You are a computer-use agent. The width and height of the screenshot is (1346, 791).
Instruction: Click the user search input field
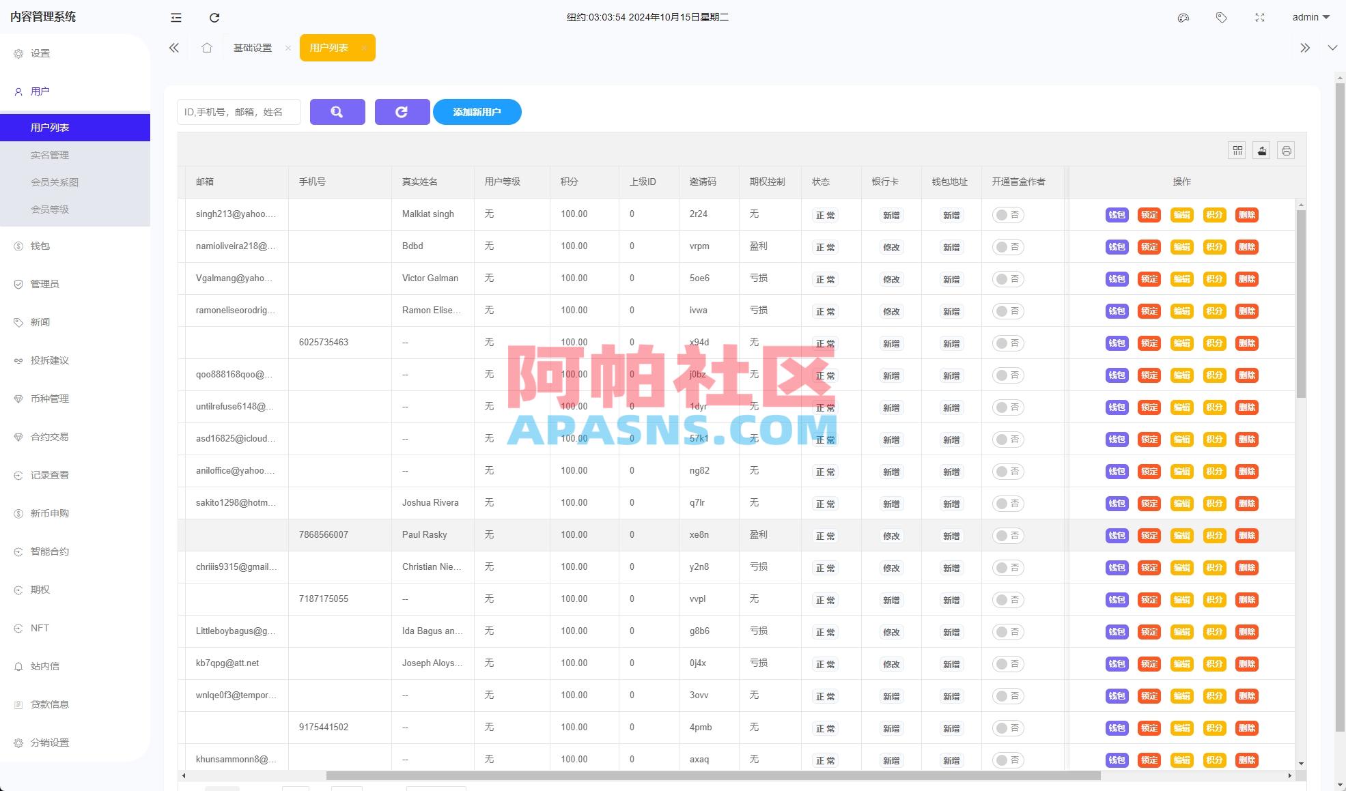238,111
